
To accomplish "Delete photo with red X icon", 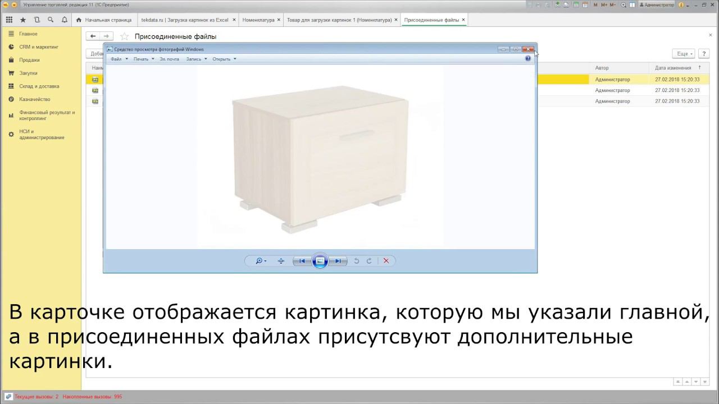I will pos(386,261).
